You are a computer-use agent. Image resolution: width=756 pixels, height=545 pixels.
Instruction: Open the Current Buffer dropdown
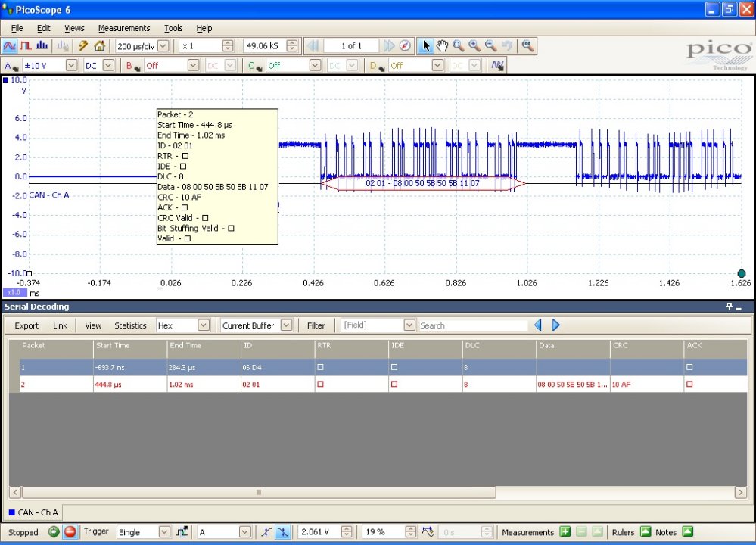[286, 325]
